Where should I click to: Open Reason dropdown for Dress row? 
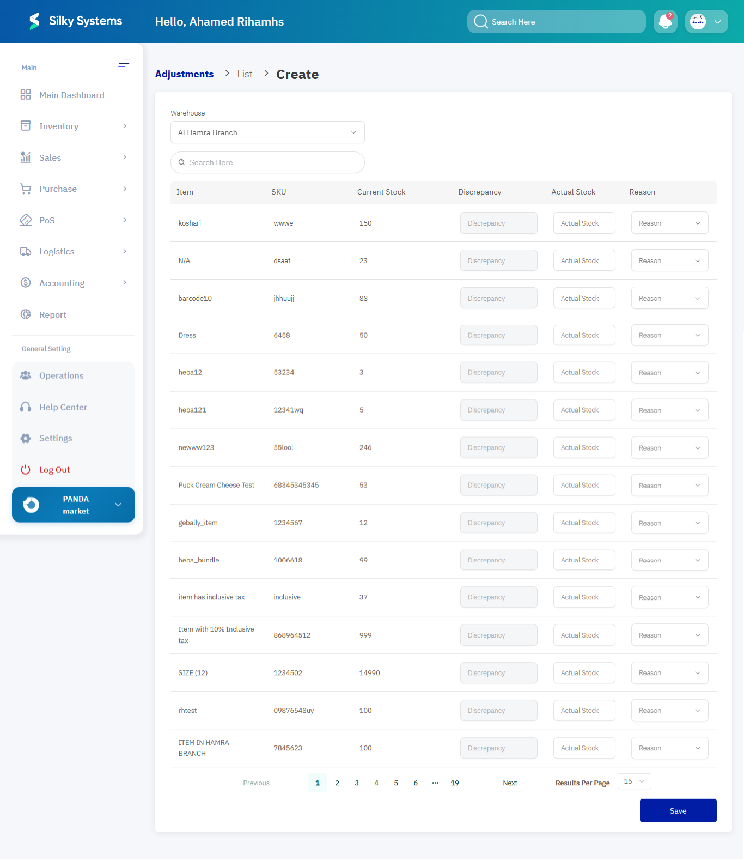coord(669,335)
